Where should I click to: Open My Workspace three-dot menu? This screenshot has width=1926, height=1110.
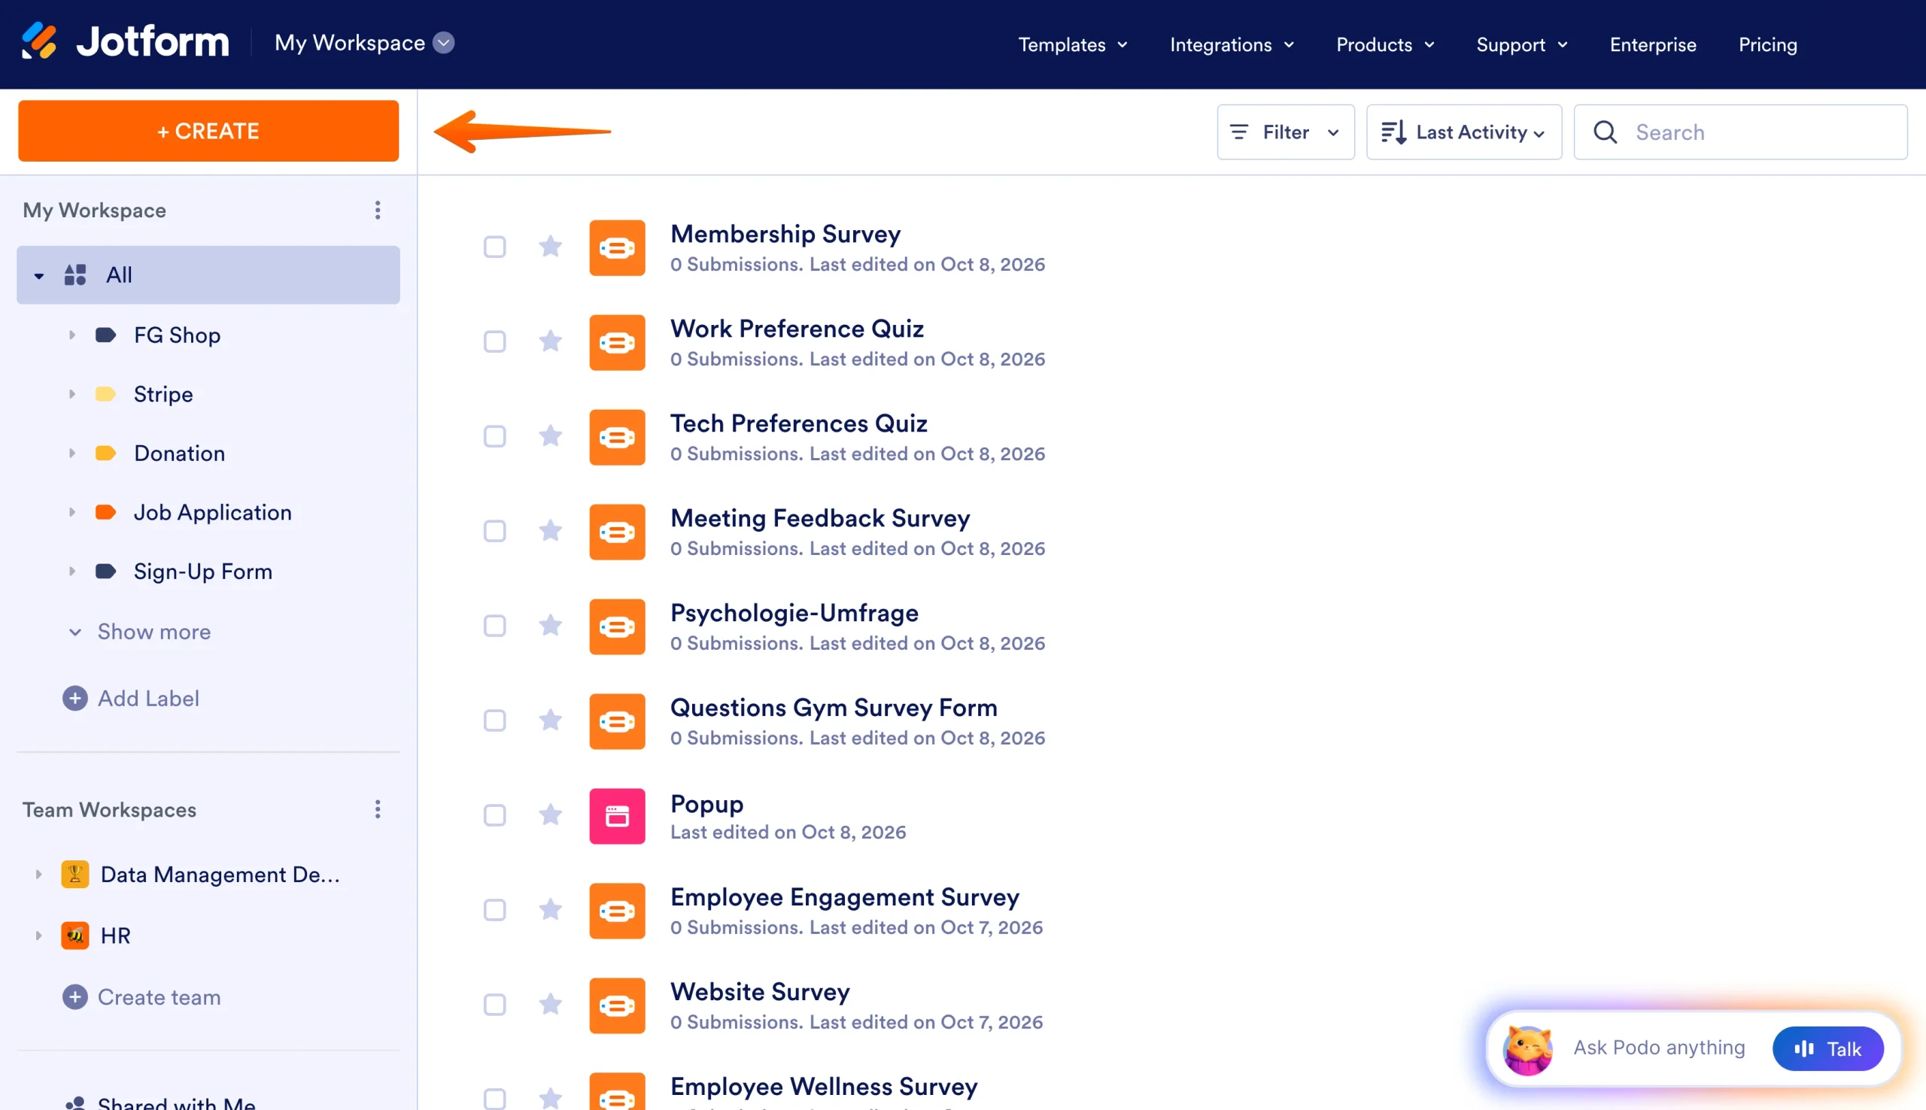tap(378, 211)
